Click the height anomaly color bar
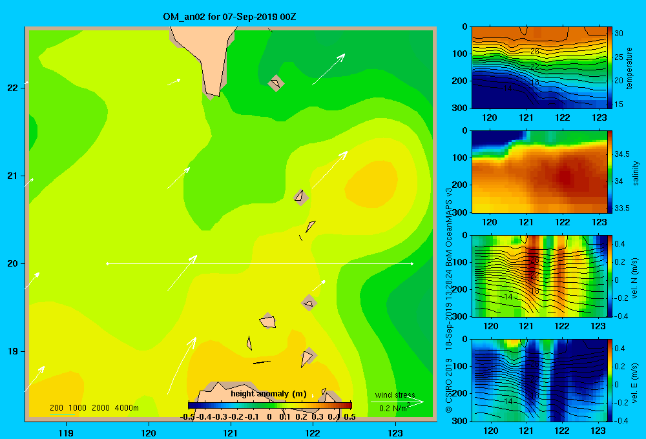This screenshot has width=646, height=439. (270, 405)
